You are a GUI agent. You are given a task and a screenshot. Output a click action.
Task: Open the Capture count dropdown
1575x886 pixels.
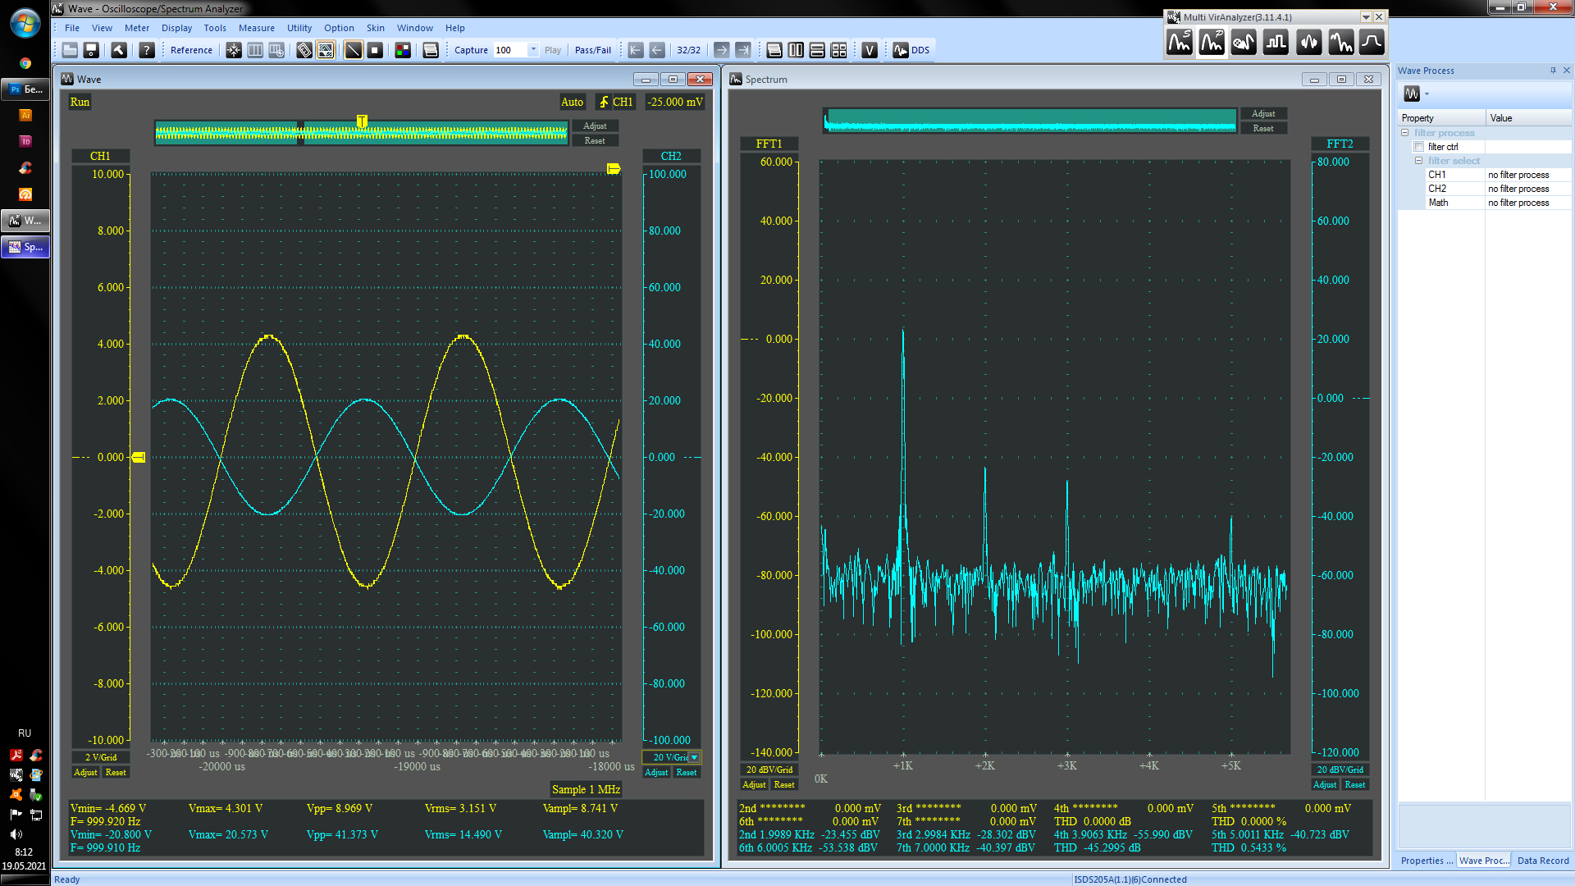click(x=533, y=50)
